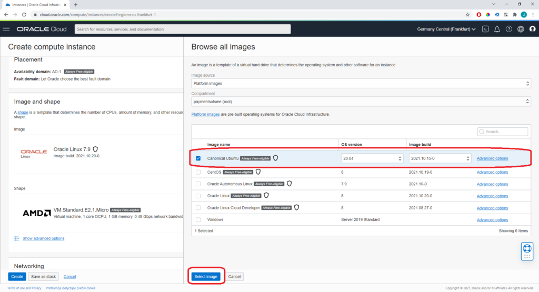Check the Oracle Linux Cloud Developer checkbox

198,208
